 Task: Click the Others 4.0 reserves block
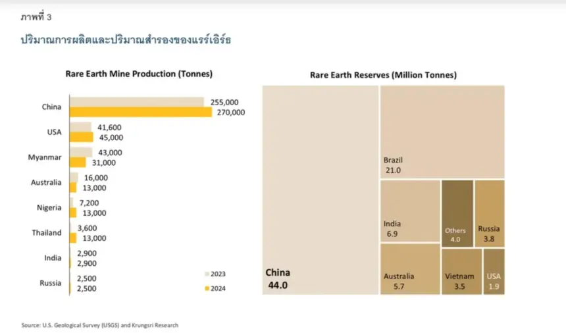coord(457,214)
